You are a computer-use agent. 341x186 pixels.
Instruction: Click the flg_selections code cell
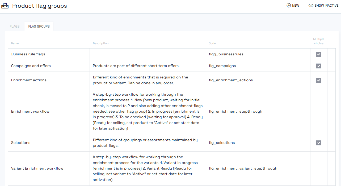click(222, 143)
